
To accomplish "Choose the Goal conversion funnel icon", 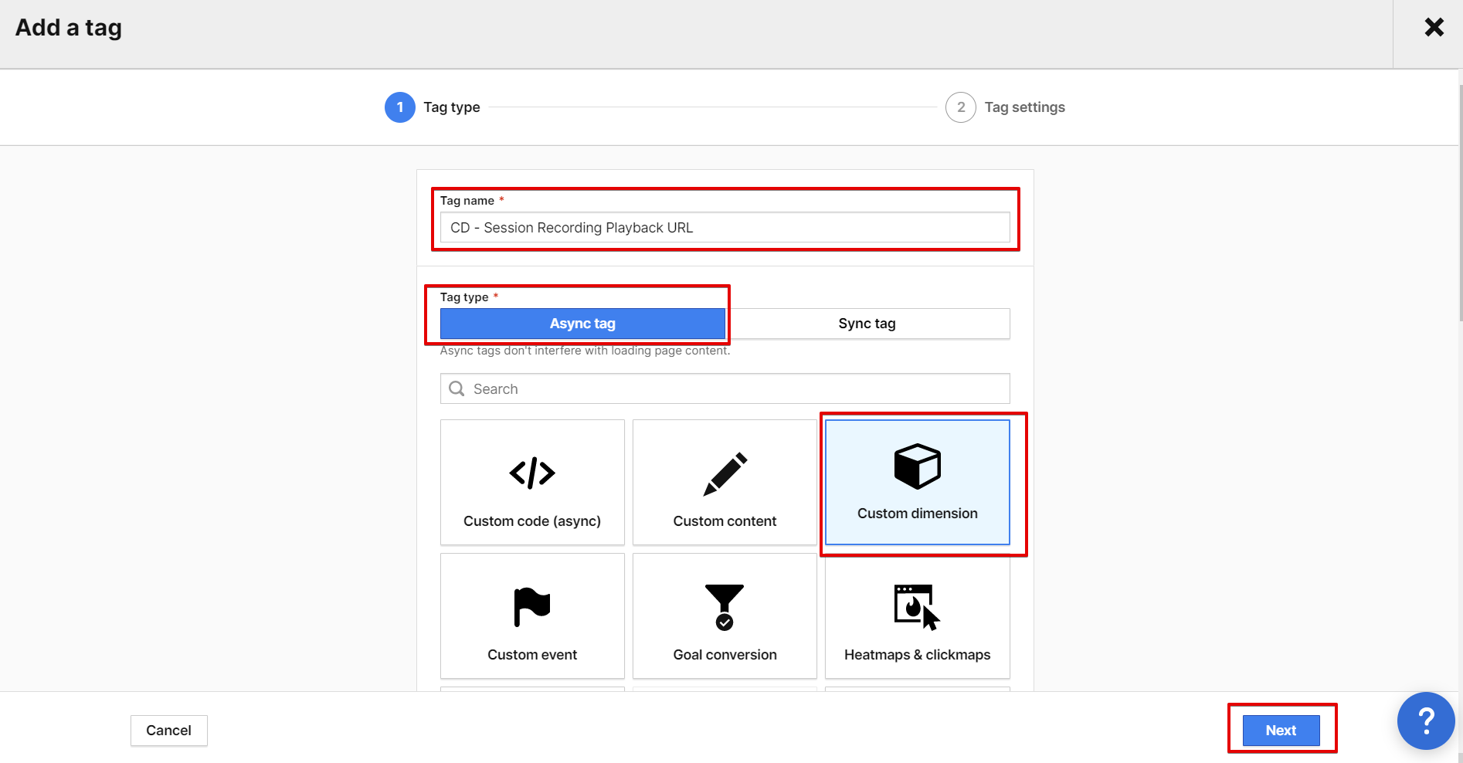I will [724, 606].
